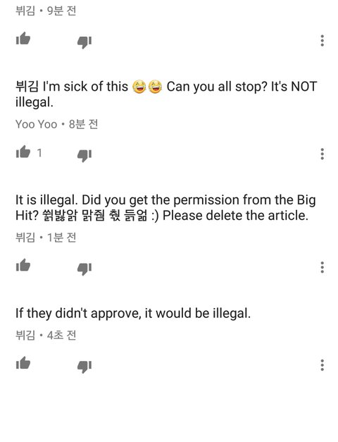Open 뷔김 author name on 4초 전 comment

[25, 335]
